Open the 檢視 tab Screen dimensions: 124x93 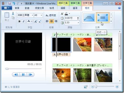[52, 8]
